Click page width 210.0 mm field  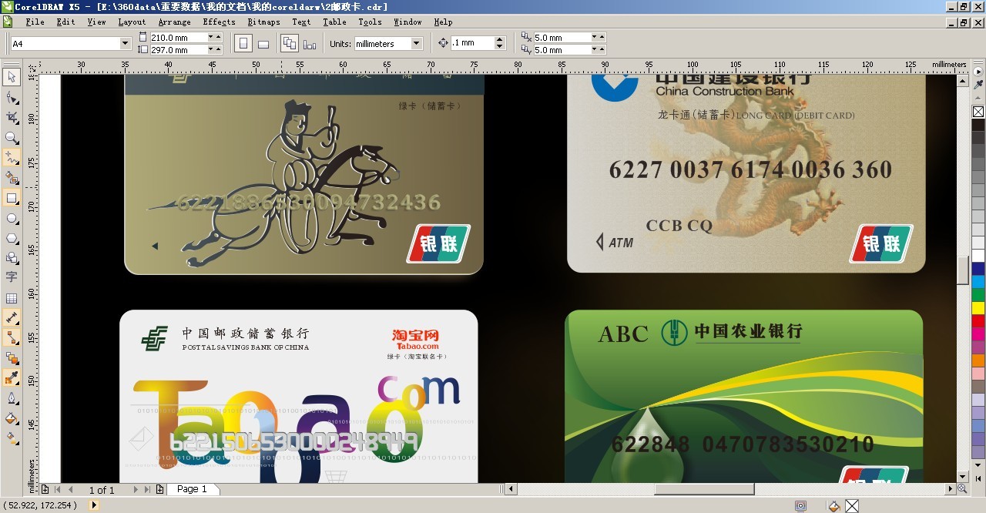pyautogui.click(x=180, y=37)
